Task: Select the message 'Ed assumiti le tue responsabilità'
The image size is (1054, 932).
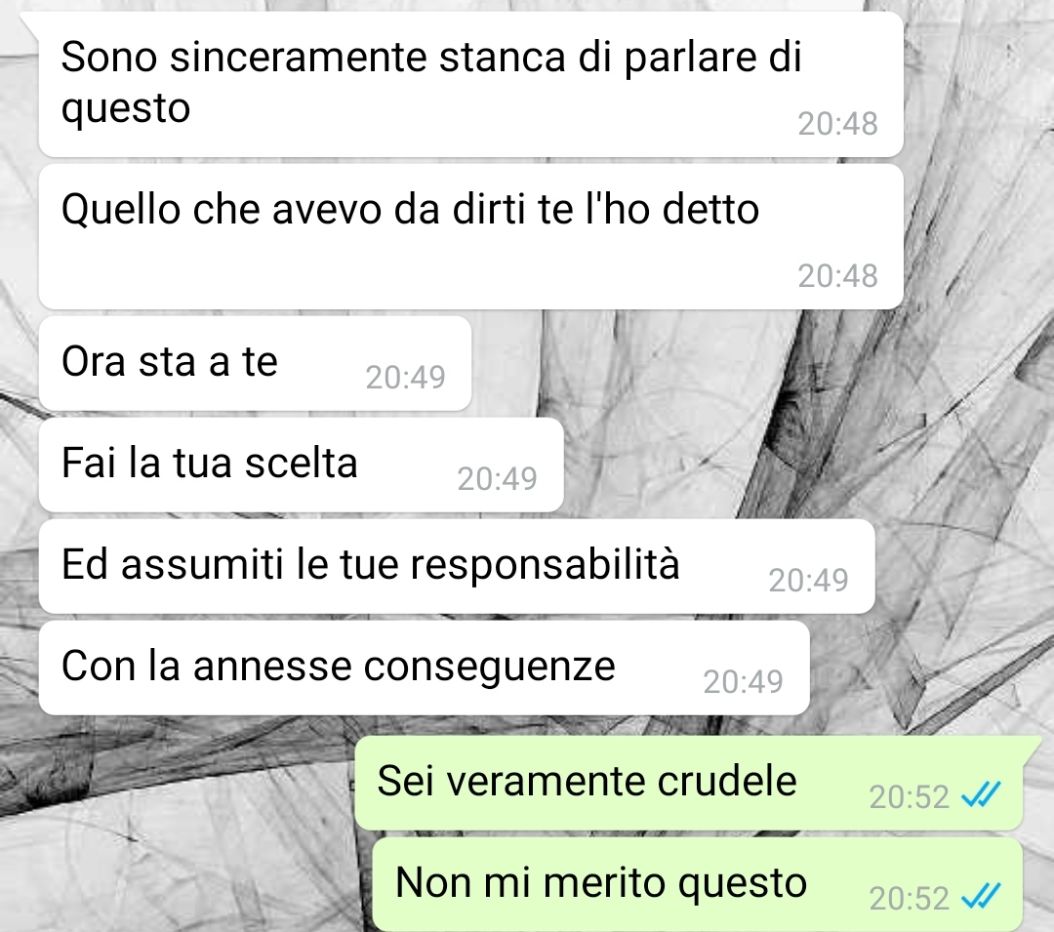Action: click(x=457, y=566)
